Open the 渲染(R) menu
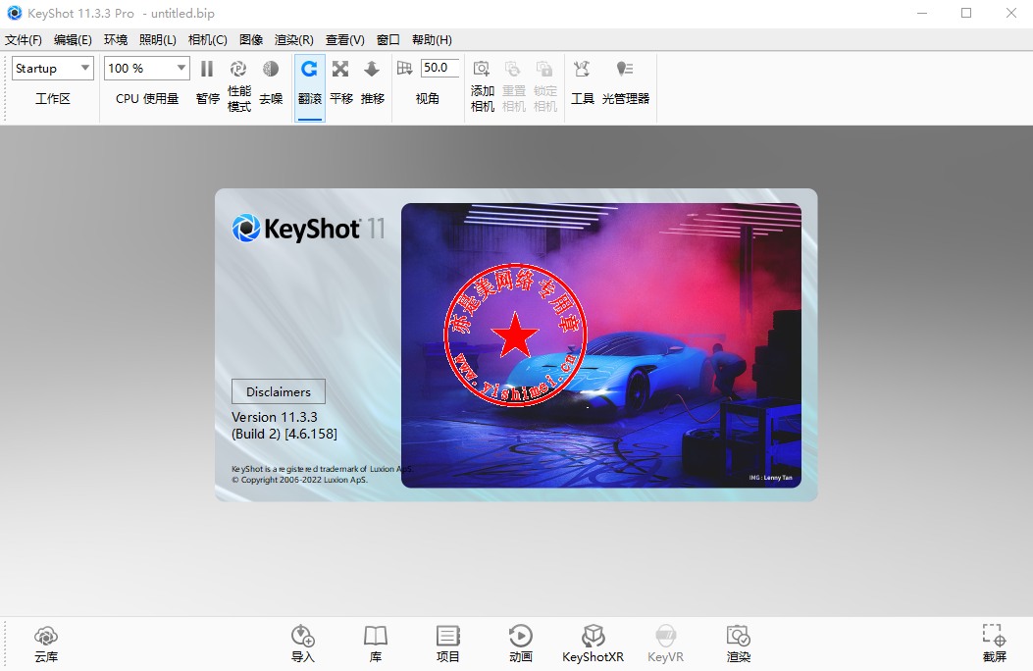 pos(293,40)
